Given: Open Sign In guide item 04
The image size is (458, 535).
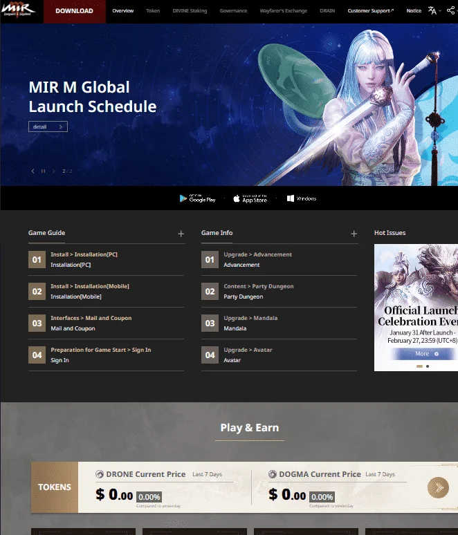Looking at the screenshot, I should click(x=107, y=355).
